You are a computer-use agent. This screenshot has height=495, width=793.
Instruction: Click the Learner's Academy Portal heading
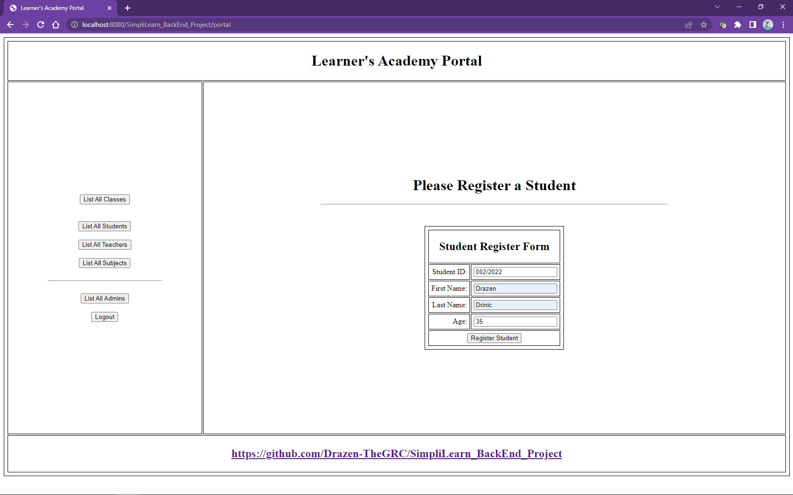tap(397, 61)
